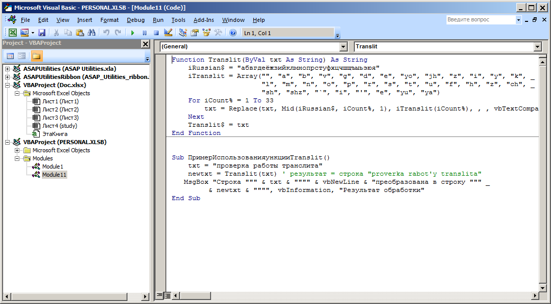Expand Microsoft Excel Objects under PERSONAL.XLSB

17,150
